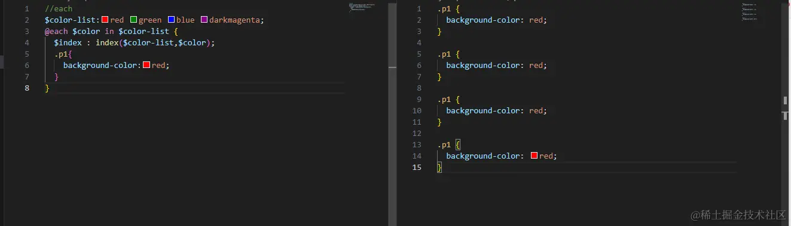
Task: Click "background-color" on CSS line 6
Action: (x=483, y=65)
